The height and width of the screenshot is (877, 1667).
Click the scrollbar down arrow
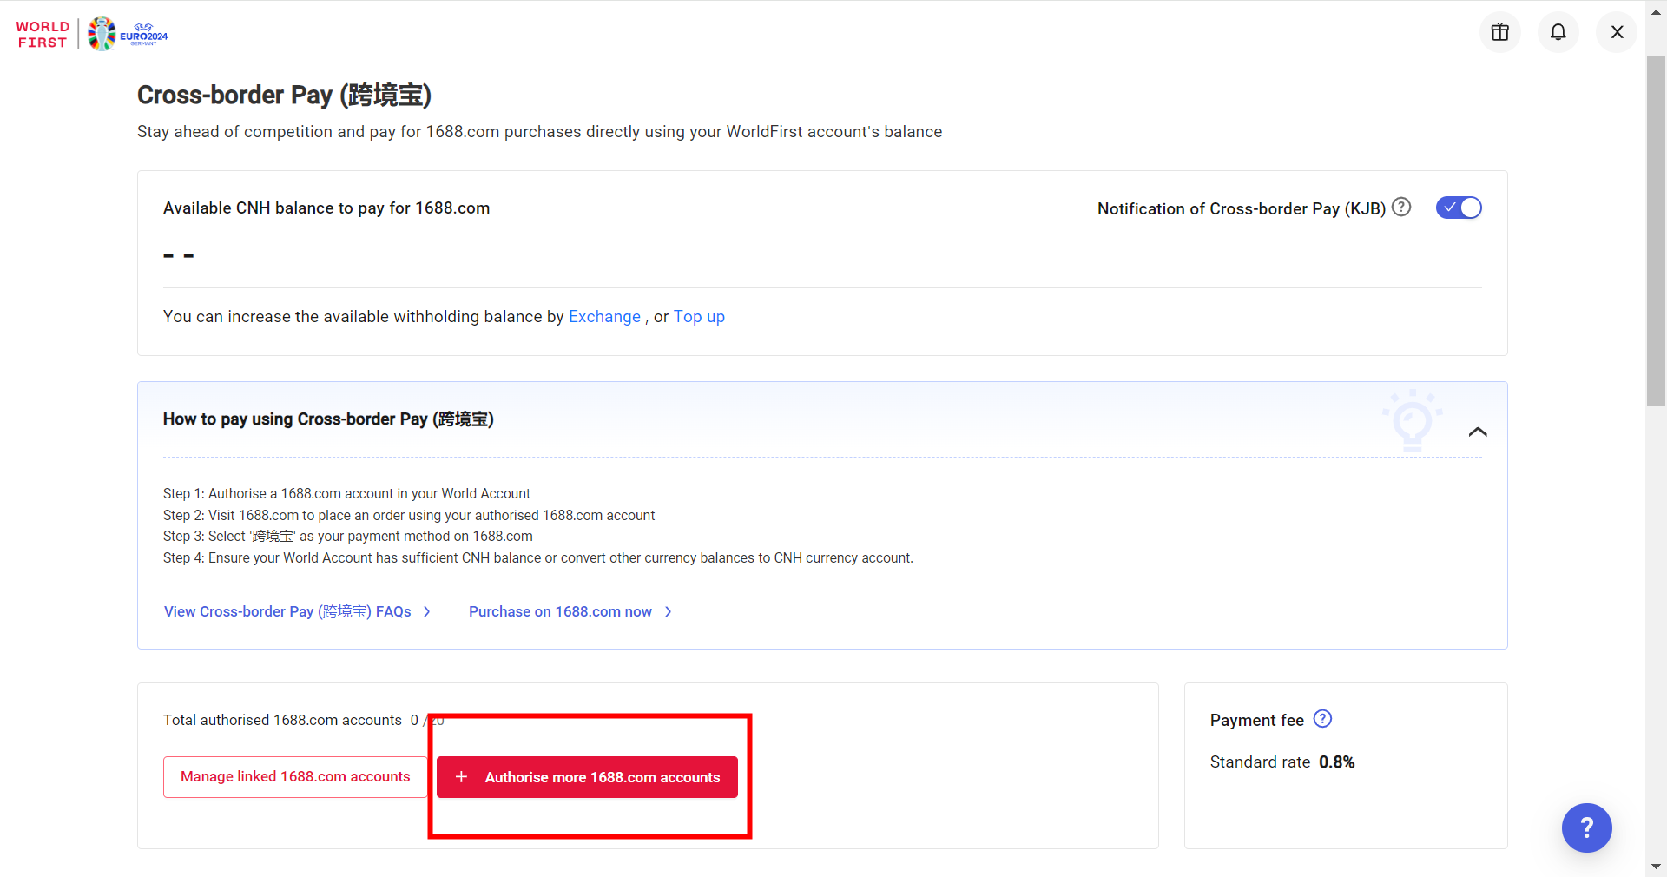tap(1655, 867)
